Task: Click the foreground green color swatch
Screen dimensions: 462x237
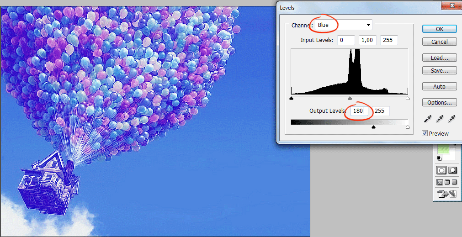Action: click(443, 150)
